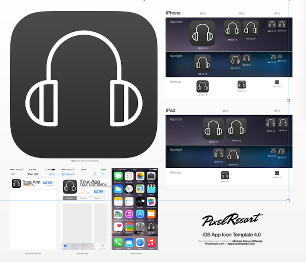The image size is (306, 262).
Task: Go back using the Featured back button
Action: pyautogui.click(x=68, y=174)
